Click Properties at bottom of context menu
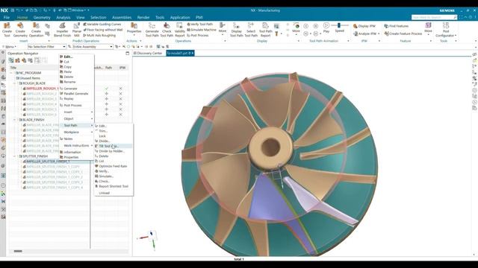 pyautogui.click(x=76, y=157)
